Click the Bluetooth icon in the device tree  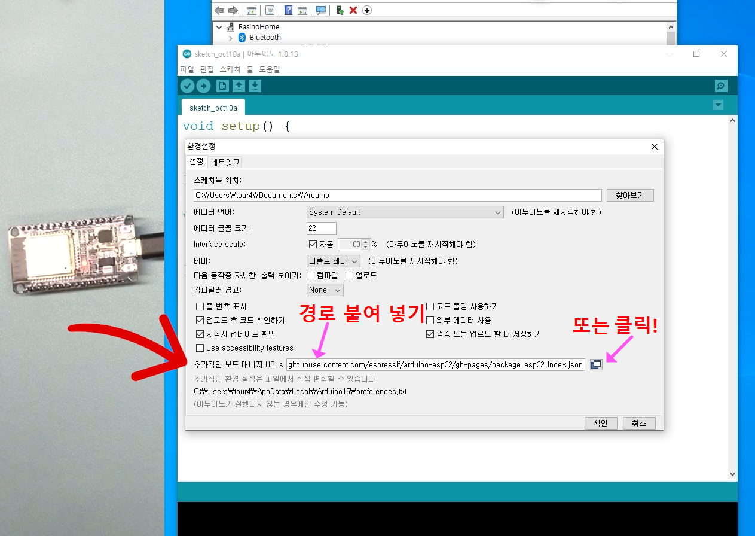[x=242, y=38]
